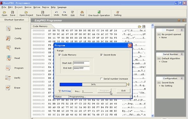The image size is (188, 119).
Task: Click the Program shortcut icon
Action: point(8,68)
